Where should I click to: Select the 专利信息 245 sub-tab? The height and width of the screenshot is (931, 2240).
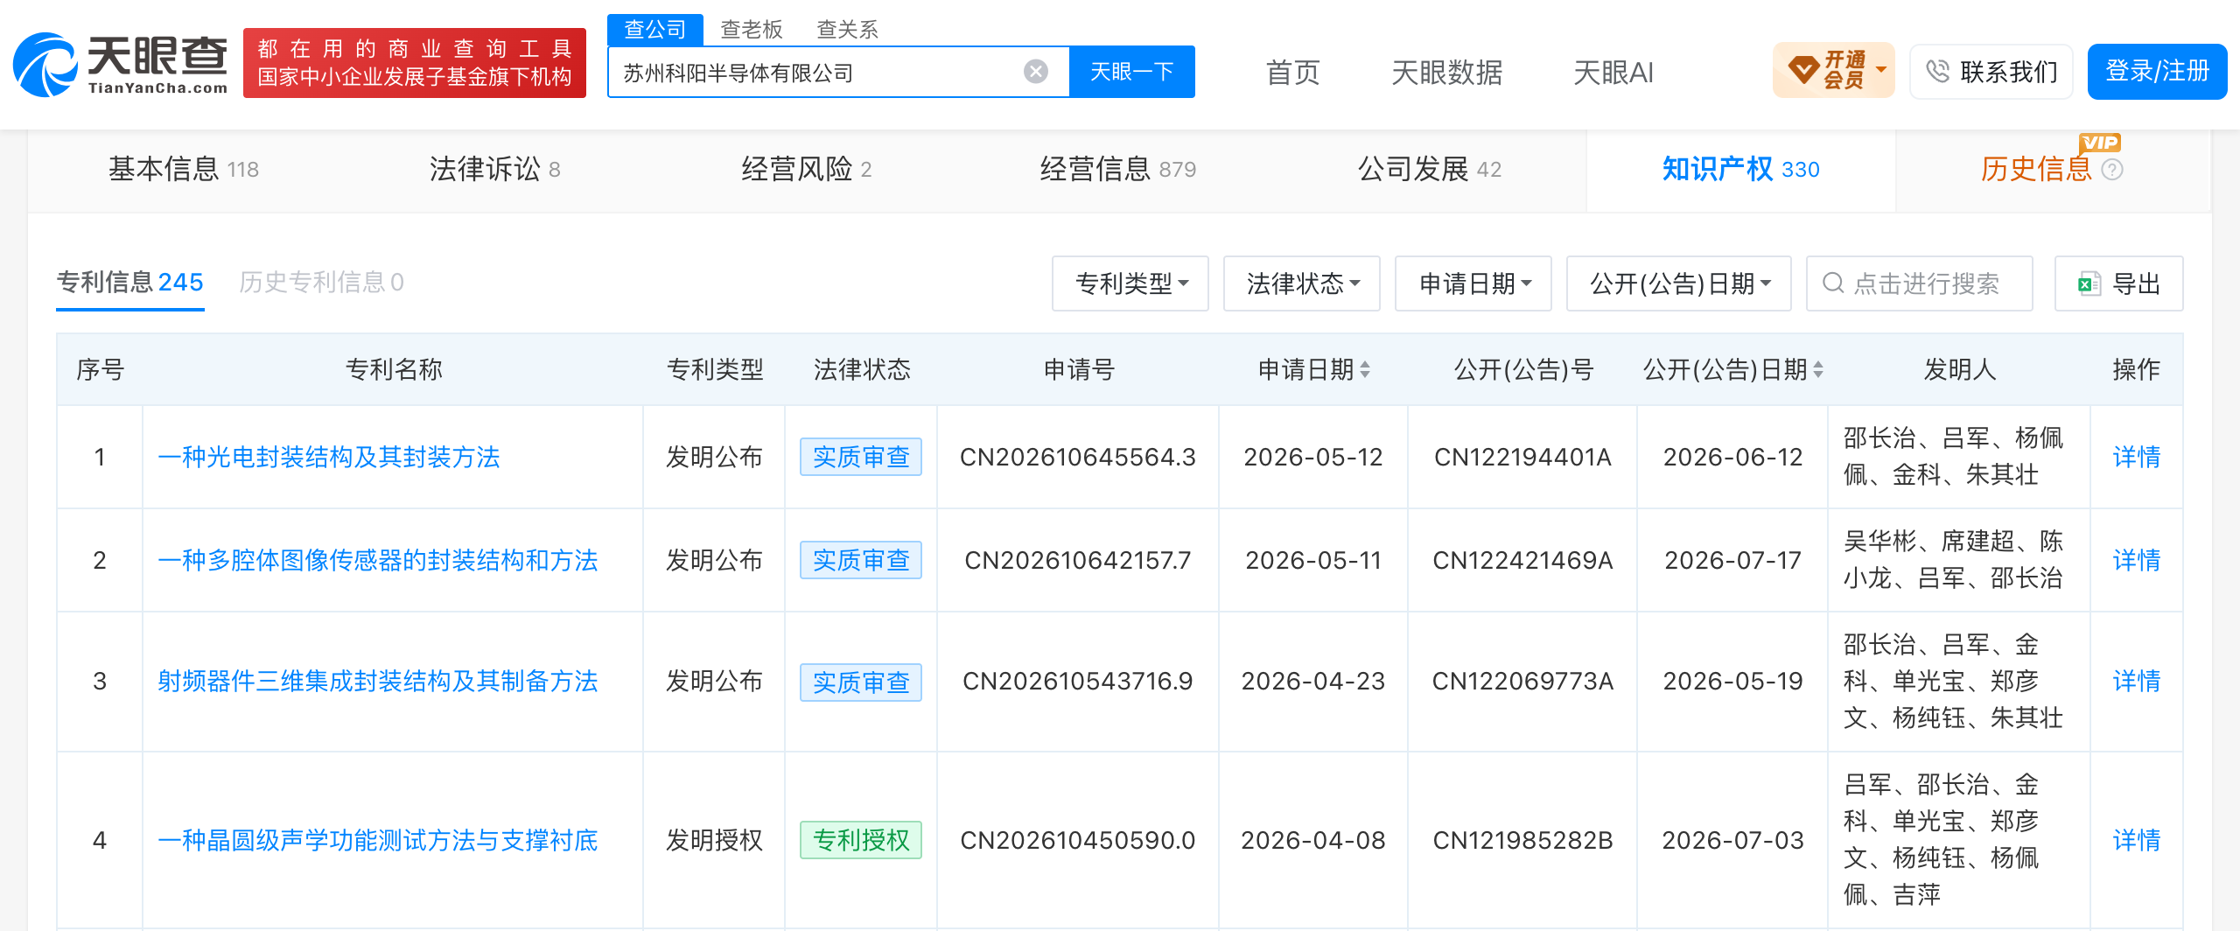tap(129, 282)
